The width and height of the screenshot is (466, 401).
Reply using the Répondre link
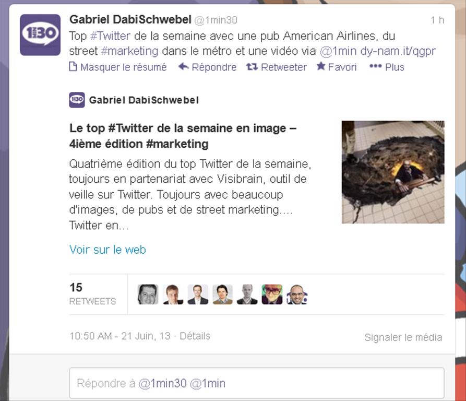coord(208,67)
